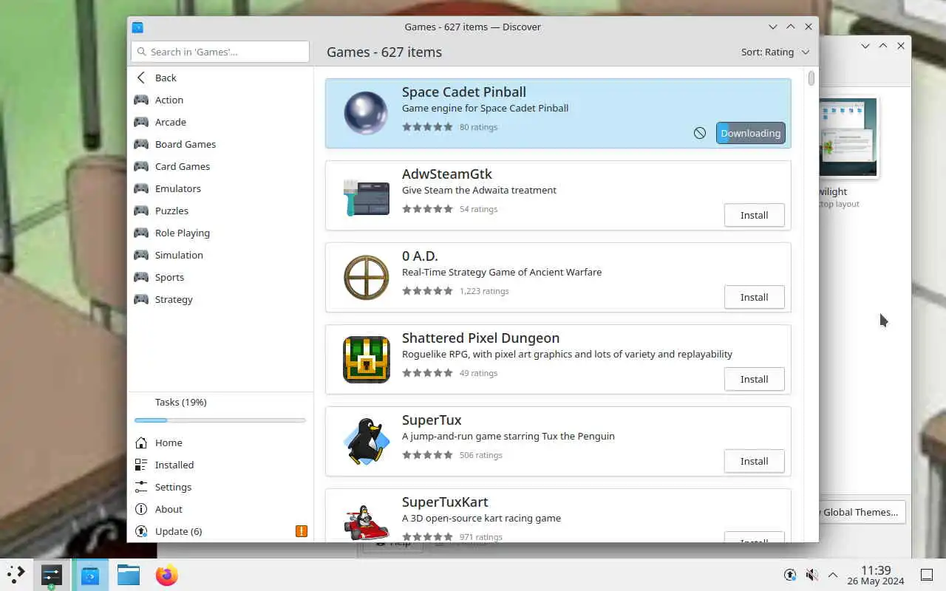This screenshot has height=591, width=946.
Task: Click the SuperTux penguin icon
Action: (x=366, y=441)
